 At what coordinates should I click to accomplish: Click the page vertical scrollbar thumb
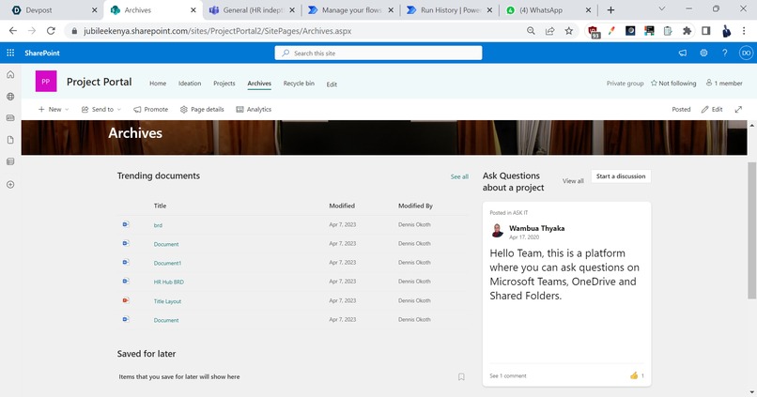tap(751, 231)
